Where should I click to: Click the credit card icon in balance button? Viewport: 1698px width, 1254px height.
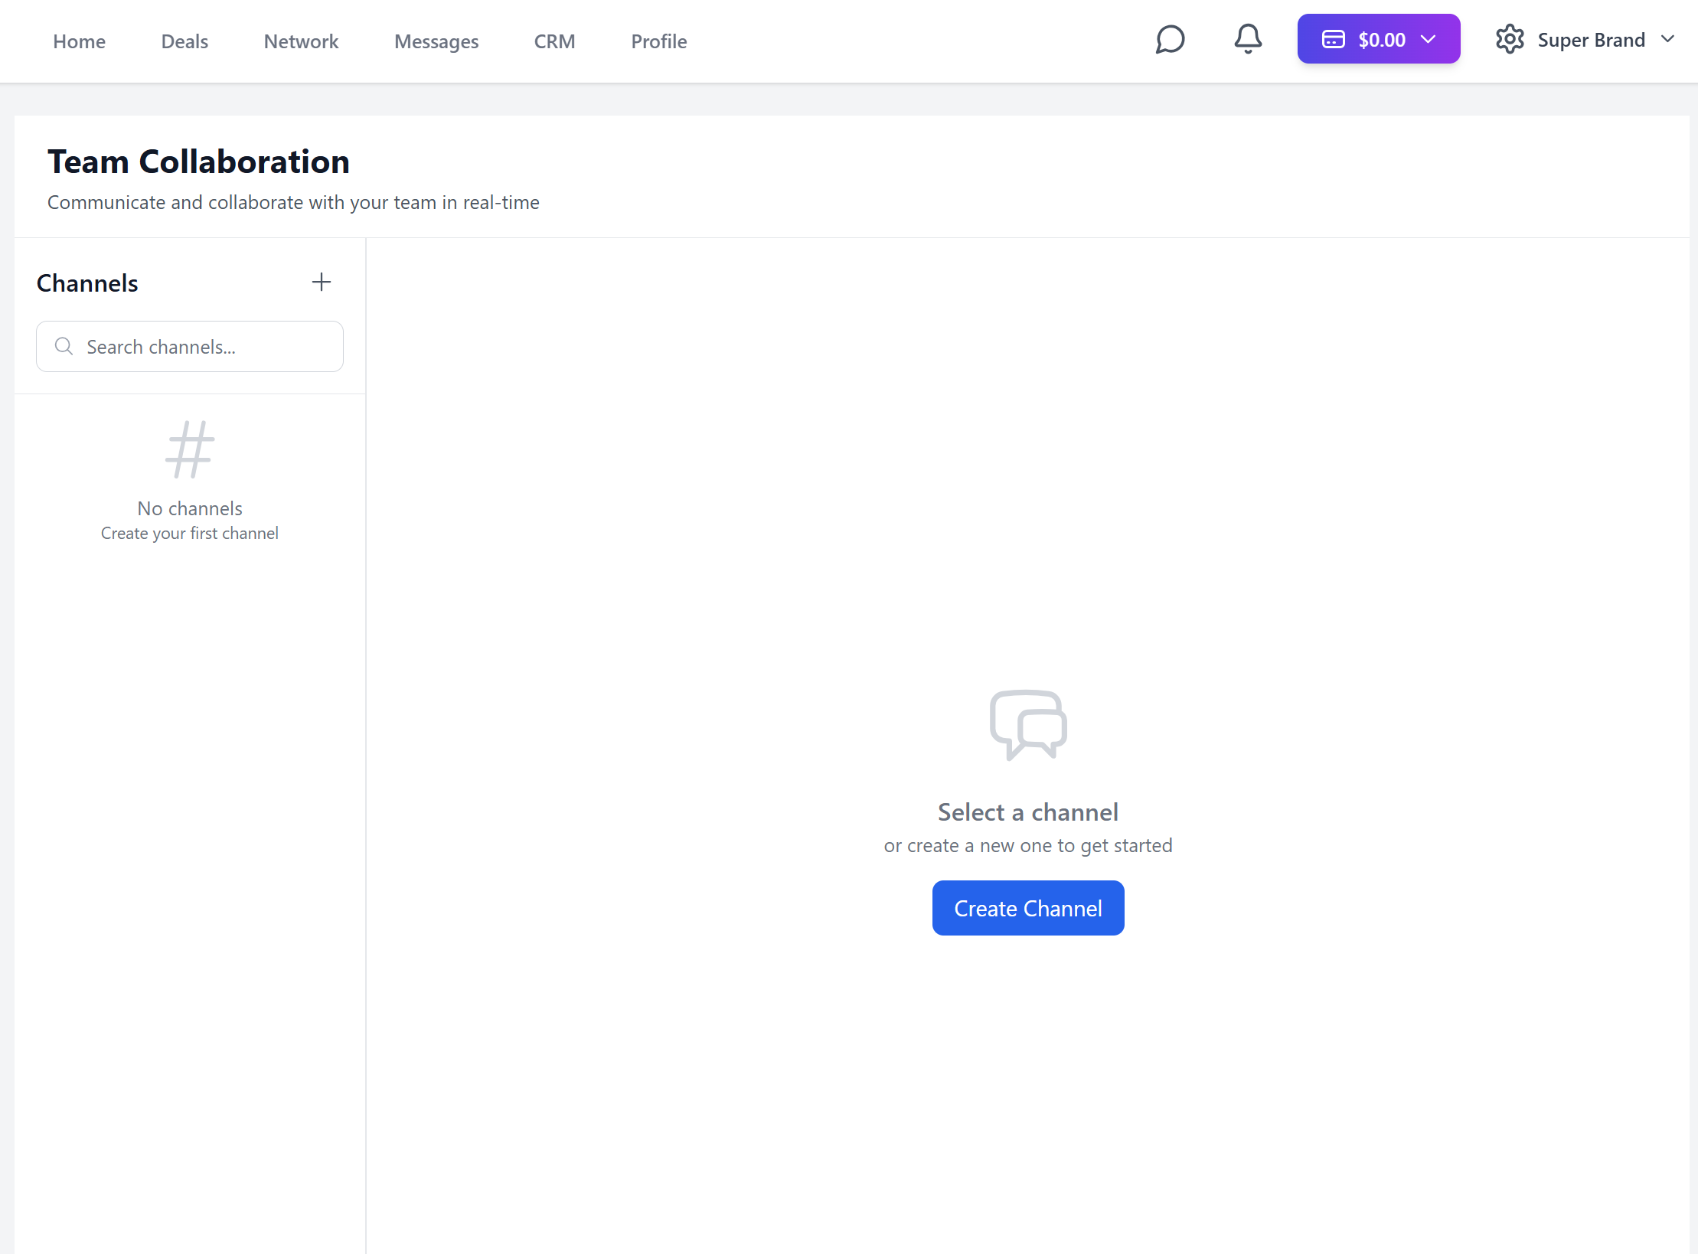pyautogui.click(x=1333, y=40)
